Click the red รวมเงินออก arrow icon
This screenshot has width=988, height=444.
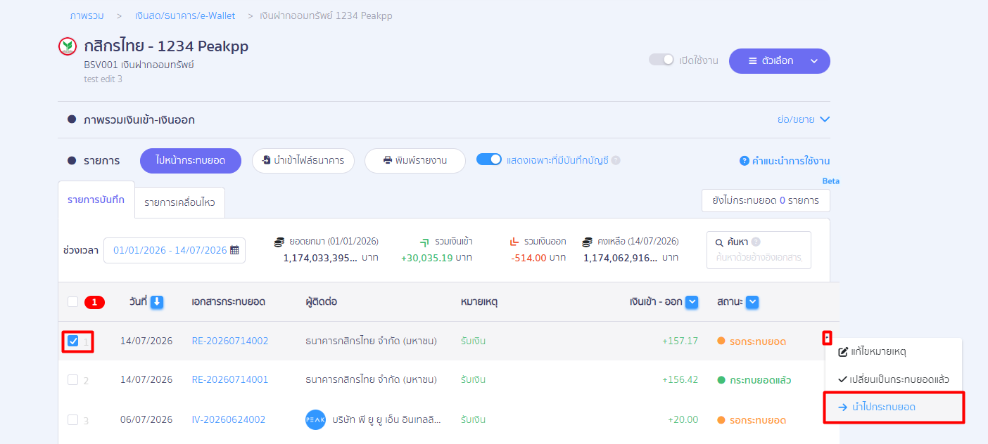(x=514, y=242)
